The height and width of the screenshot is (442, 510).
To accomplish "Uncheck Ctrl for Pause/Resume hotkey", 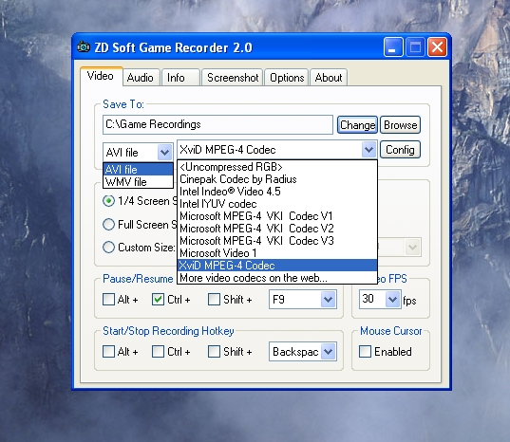I will [x=158, y=300].
